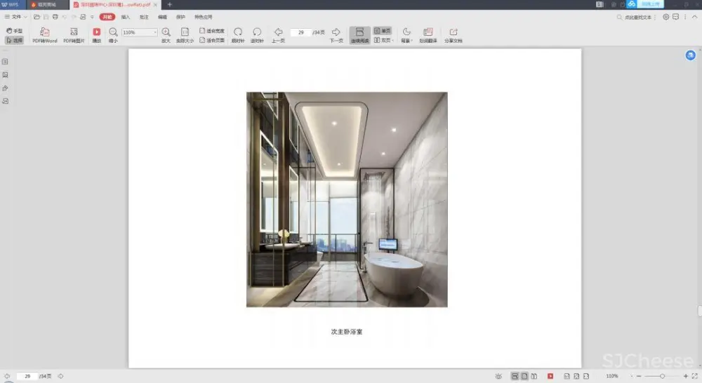
Task: Select status bar single page layout icon
Action: [x=524, y=376]
